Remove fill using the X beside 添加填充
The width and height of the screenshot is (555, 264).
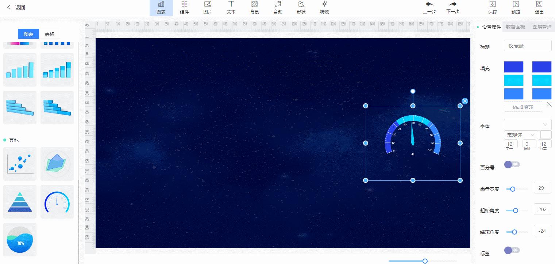click(x=549, y=104)
